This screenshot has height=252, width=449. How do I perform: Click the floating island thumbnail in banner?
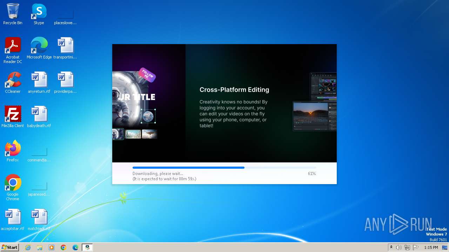click(x=149, y=134)
